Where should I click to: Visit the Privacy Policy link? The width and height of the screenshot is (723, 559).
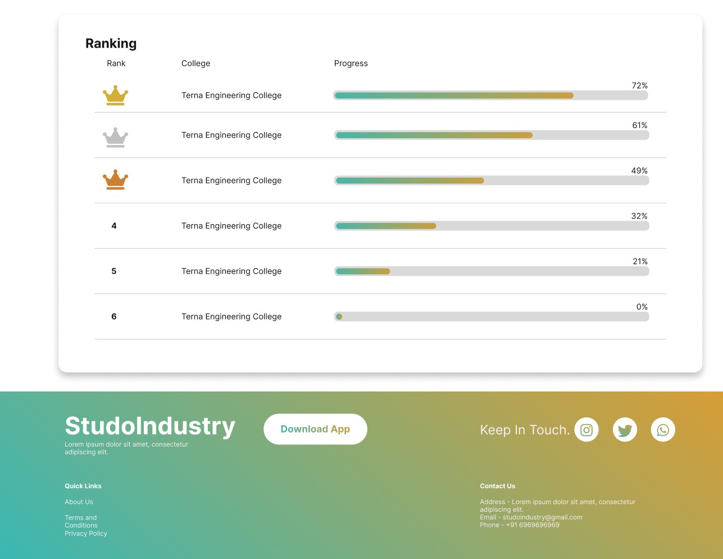85,534
